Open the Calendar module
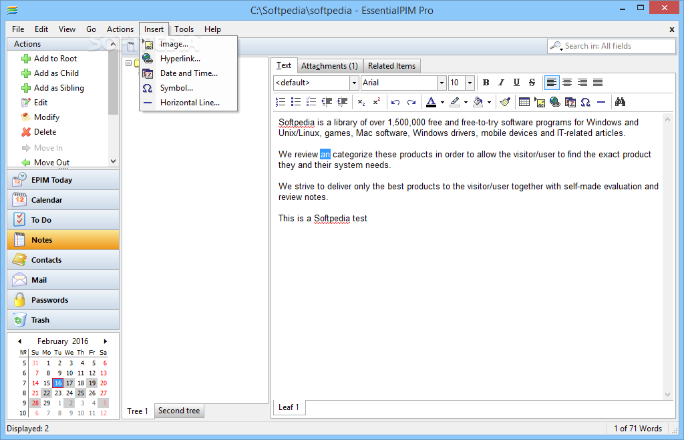The image size is (684, 440). (63, 200)
